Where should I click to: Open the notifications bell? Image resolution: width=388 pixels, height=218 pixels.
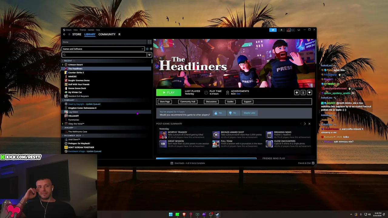(x=281, y=30)
